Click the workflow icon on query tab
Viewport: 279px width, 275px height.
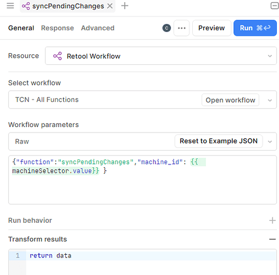26,6
